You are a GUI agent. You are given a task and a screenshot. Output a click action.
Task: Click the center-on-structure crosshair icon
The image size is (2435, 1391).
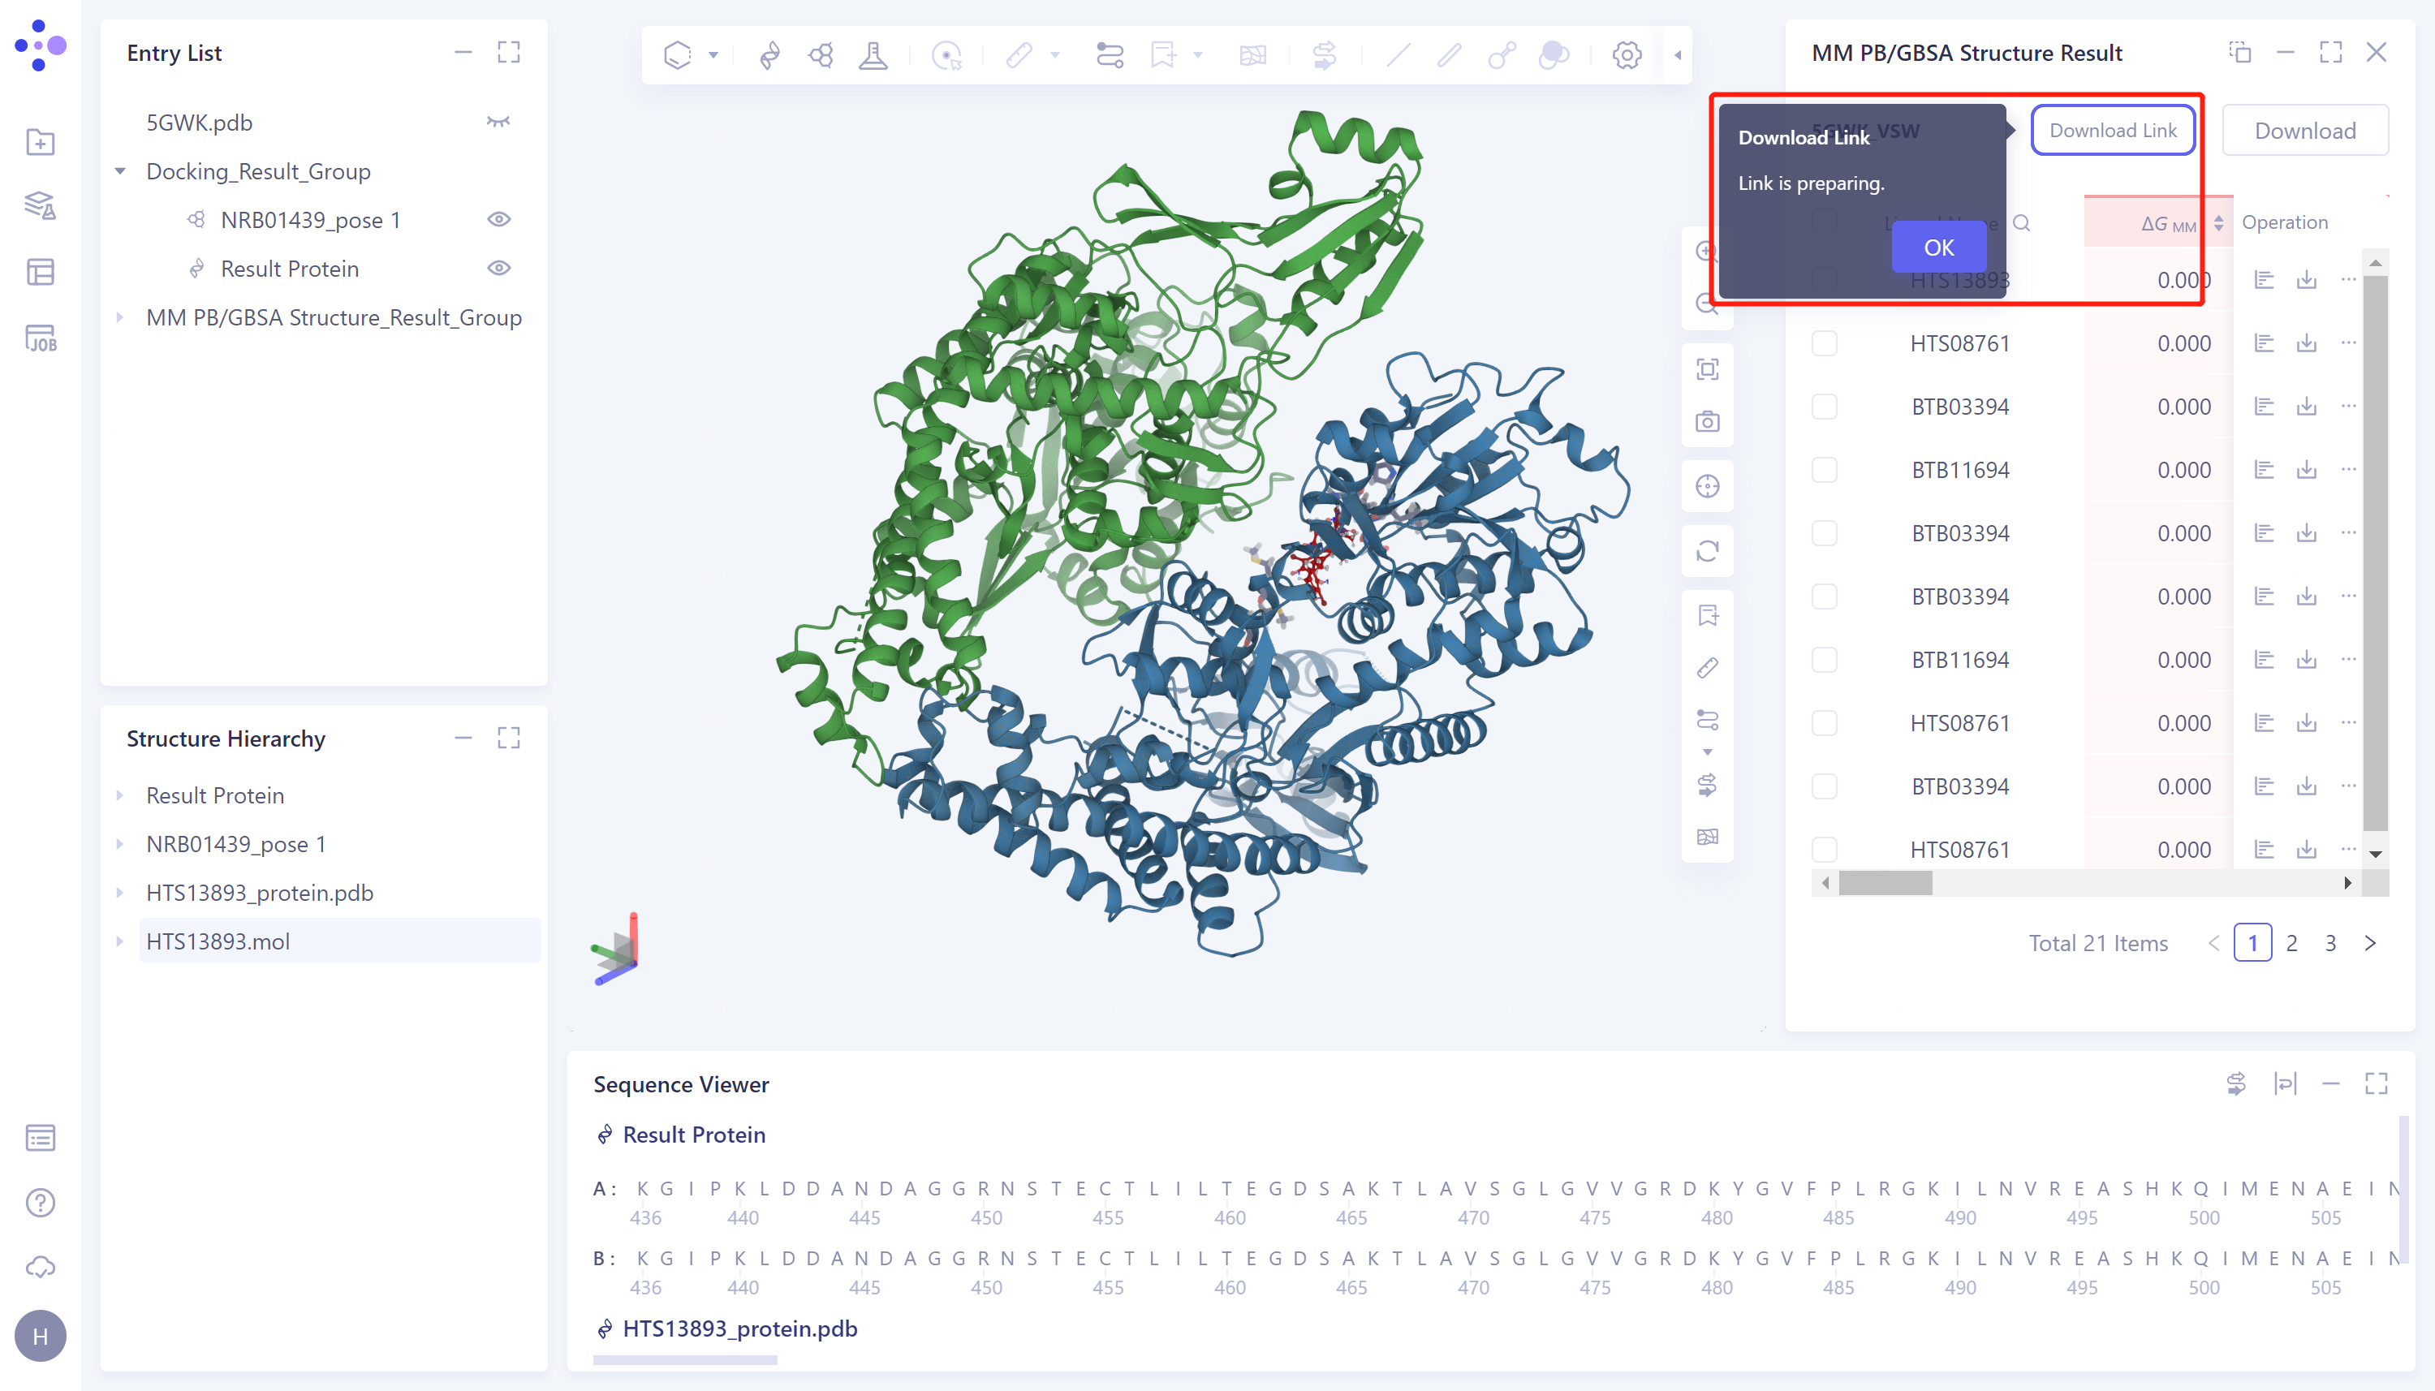(1709, 485)
